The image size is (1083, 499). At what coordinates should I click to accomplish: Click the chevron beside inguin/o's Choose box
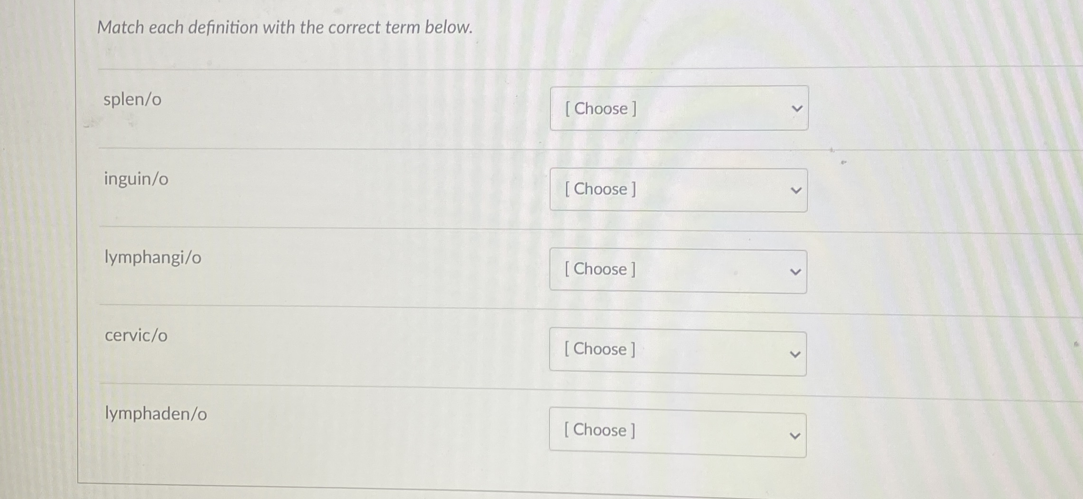pos(796,190)
